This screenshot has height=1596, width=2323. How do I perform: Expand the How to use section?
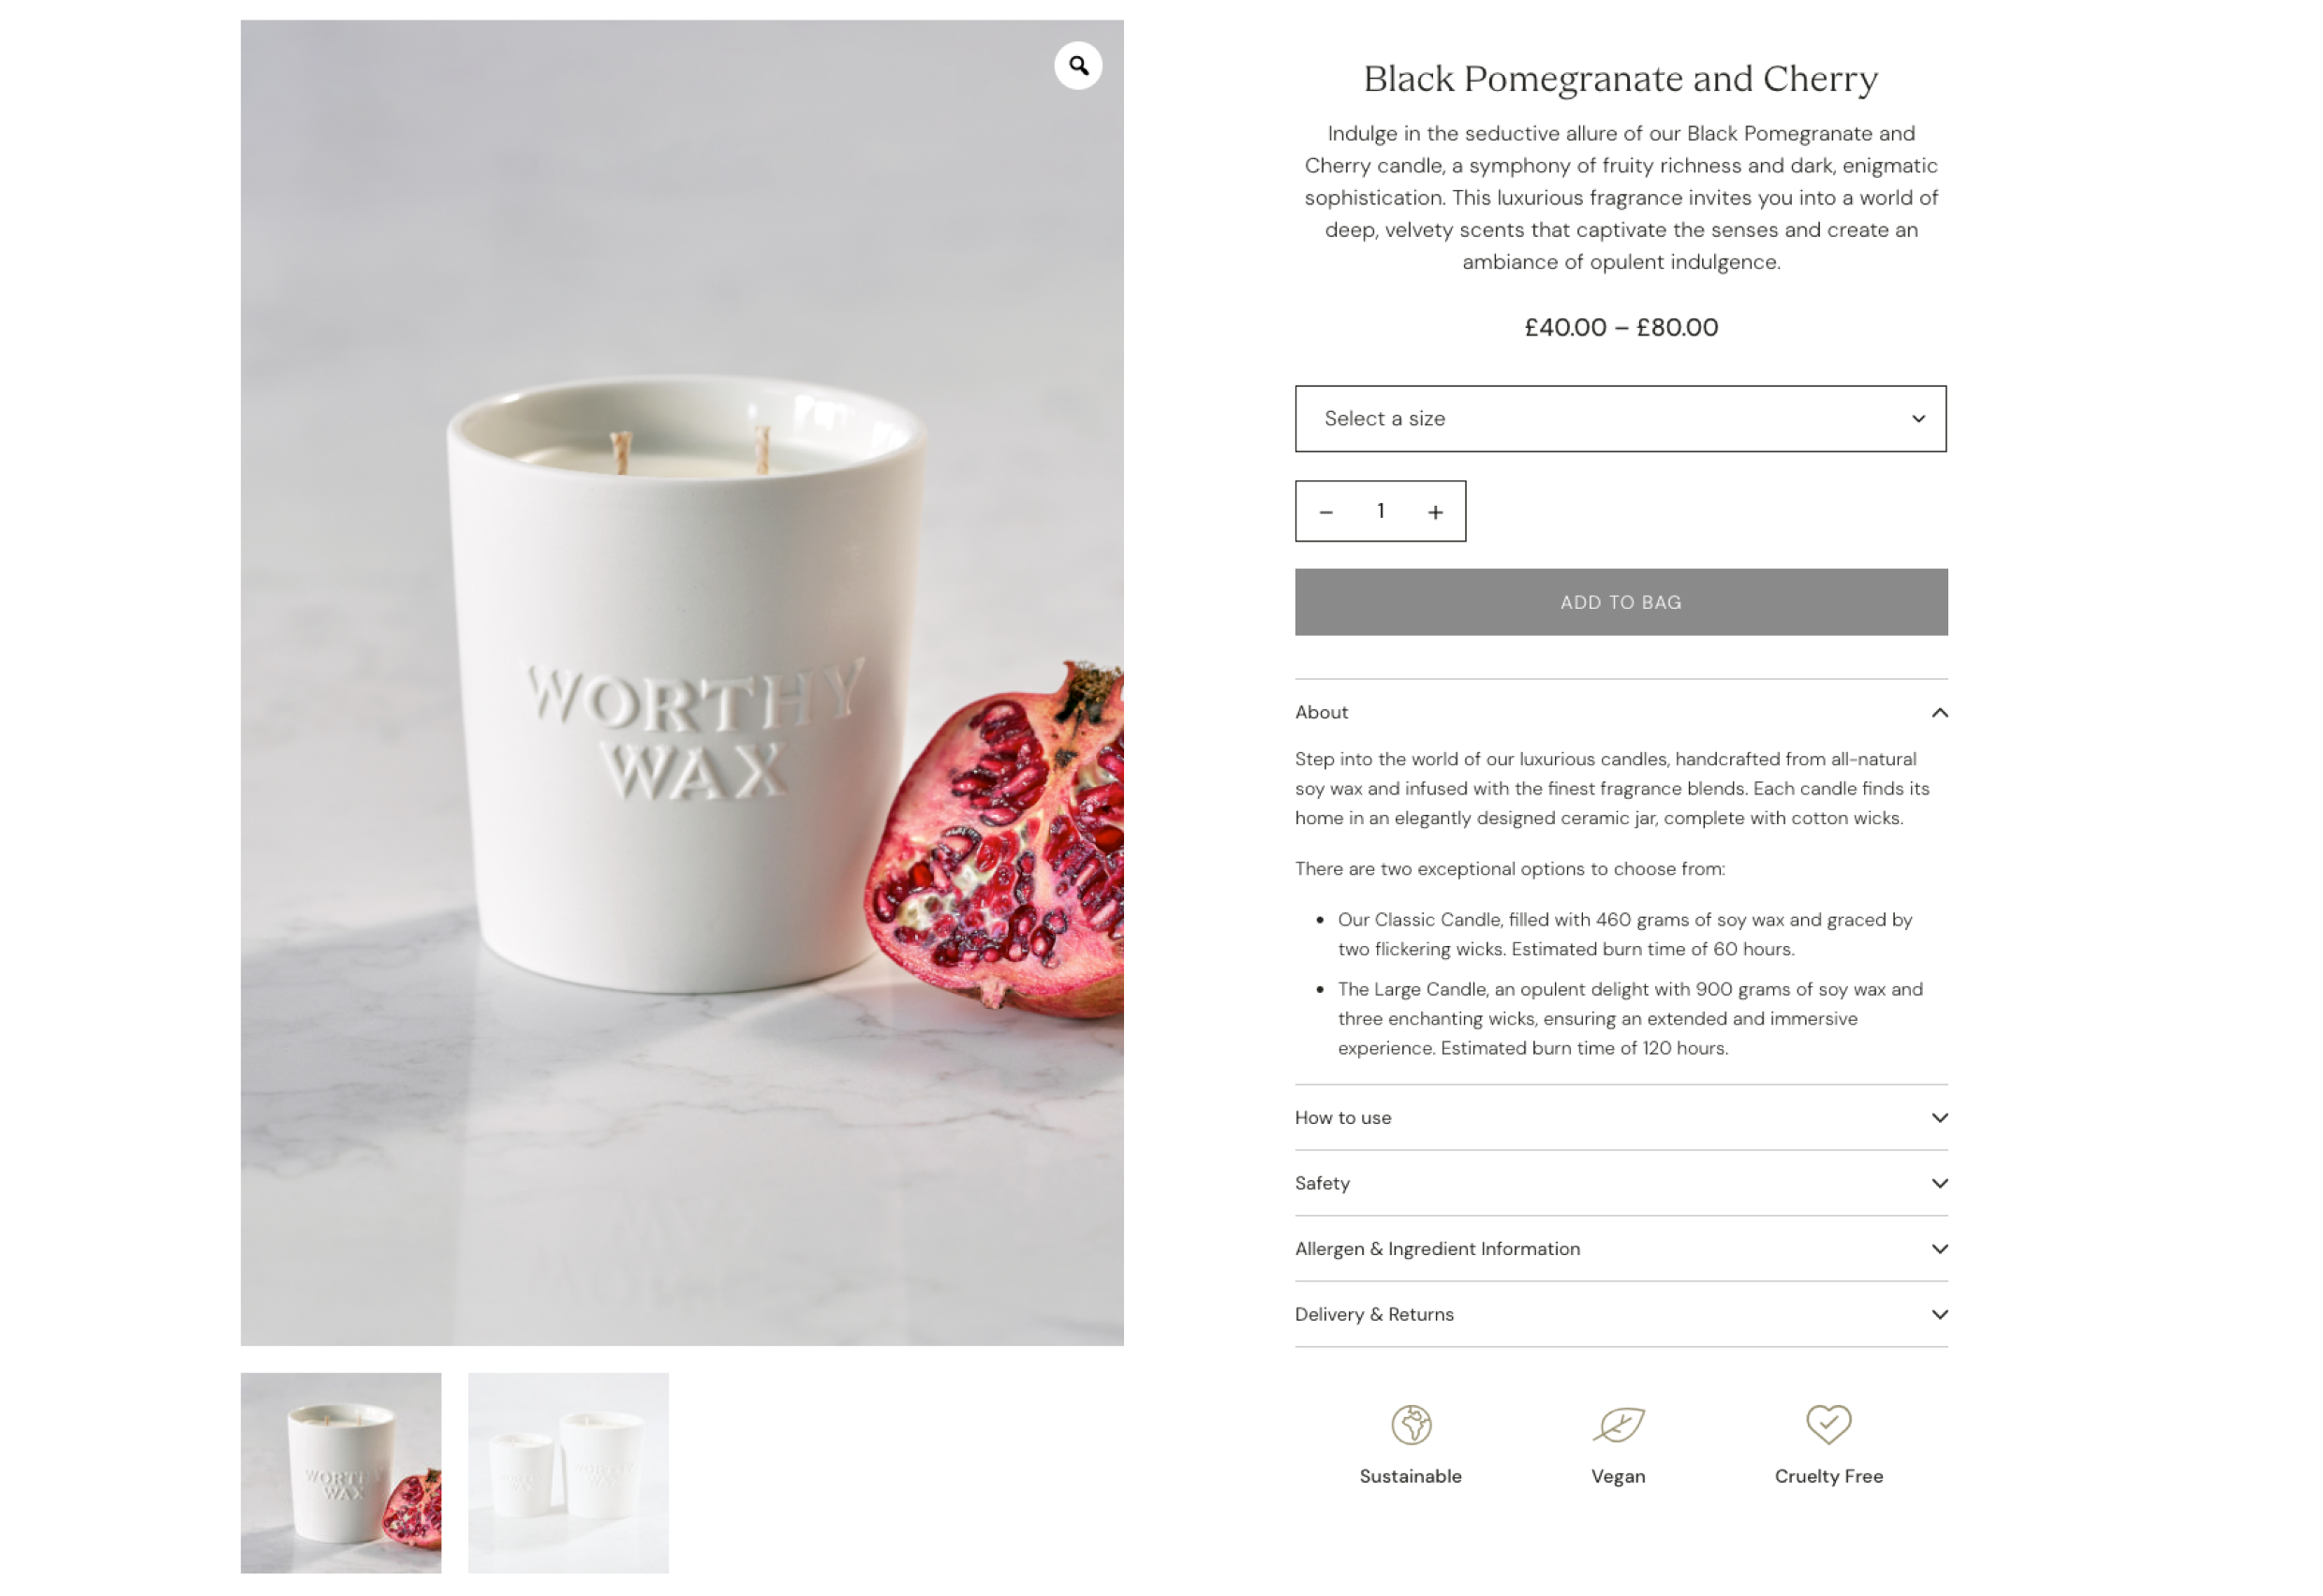[x=1621, y=1118]
